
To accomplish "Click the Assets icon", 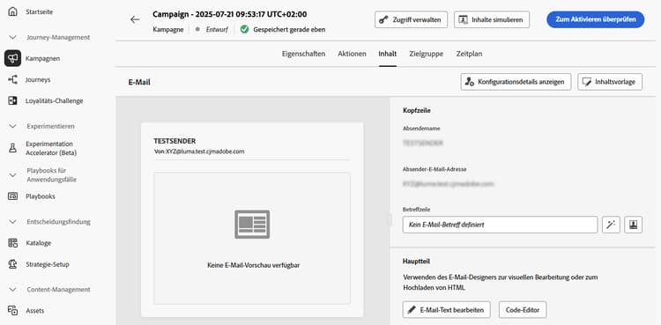I will [12, 311].
